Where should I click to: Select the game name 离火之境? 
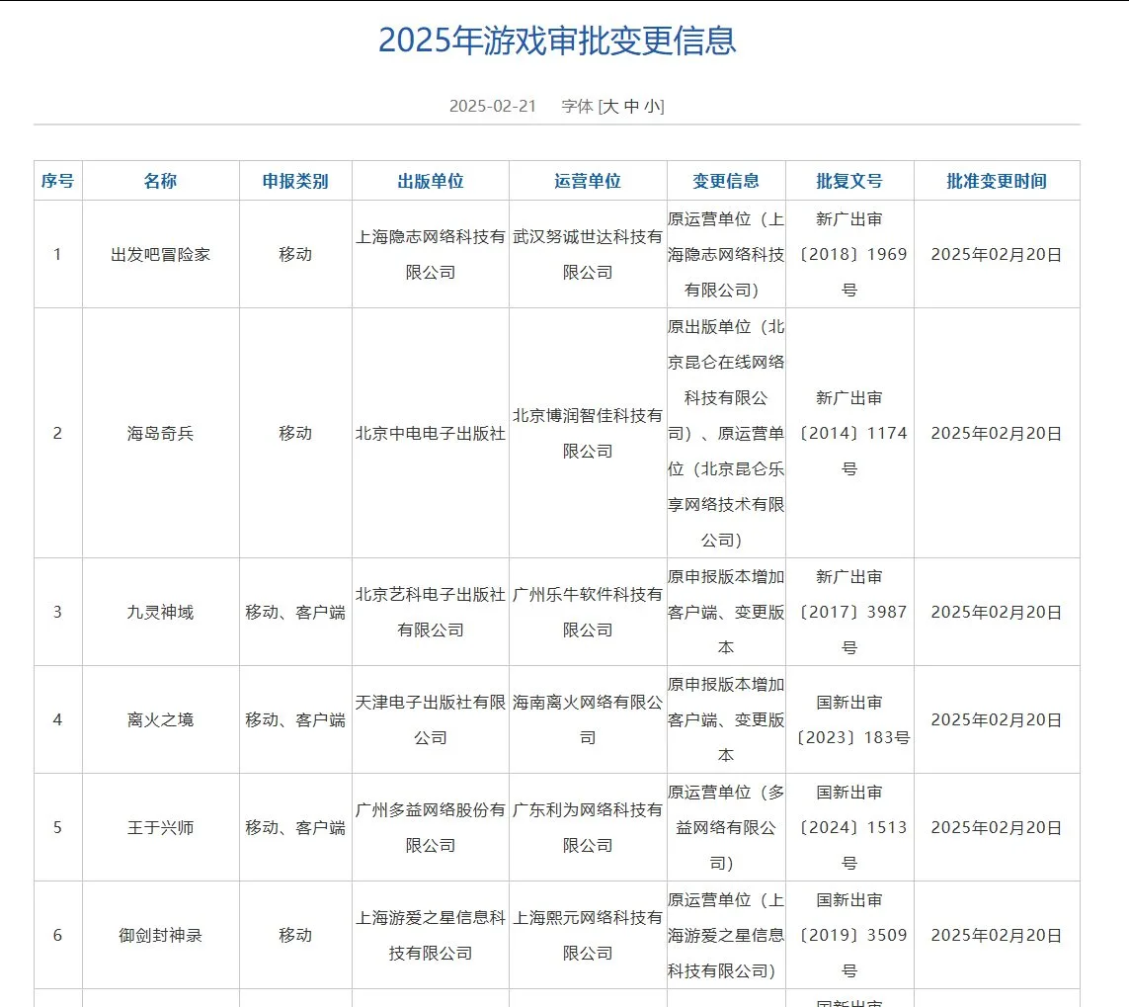(x=160, y=719)
